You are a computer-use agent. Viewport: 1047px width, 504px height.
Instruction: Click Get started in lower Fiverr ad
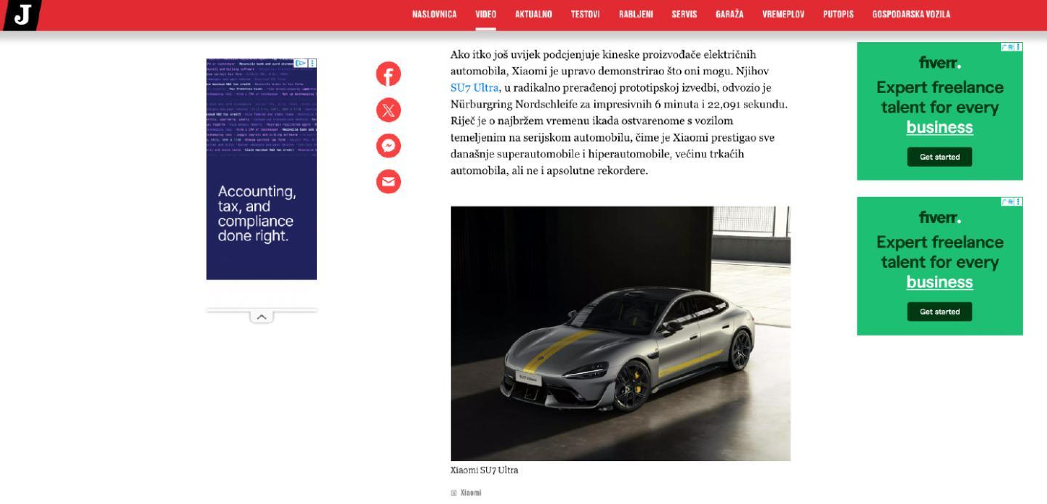click(x=939, y=312)
